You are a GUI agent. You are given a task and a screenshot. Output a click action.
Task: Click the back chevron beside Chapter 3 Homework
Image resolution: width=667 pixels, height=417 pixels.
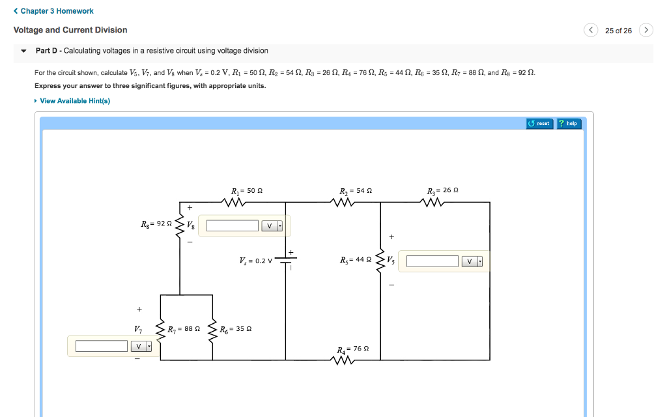coord(14,10)
